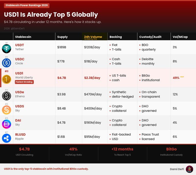The height and width of the screenshot is (175, 196).
Task: Click USD1's red $4.7B supply value
Action: [x=62, y=78]
